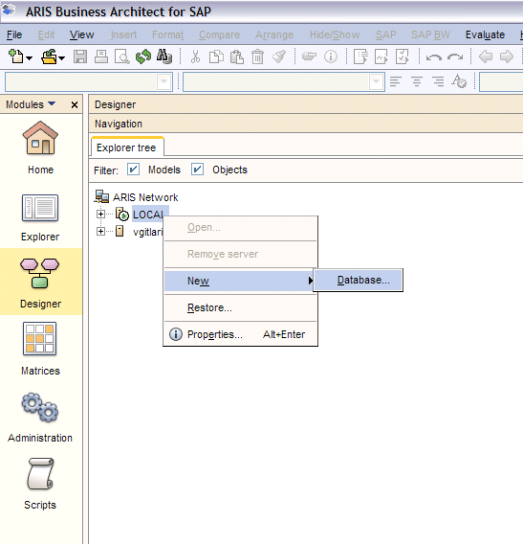Open the Evaluate menu
Viewport: 523px width, 544px height.
[x=485, y=34]
